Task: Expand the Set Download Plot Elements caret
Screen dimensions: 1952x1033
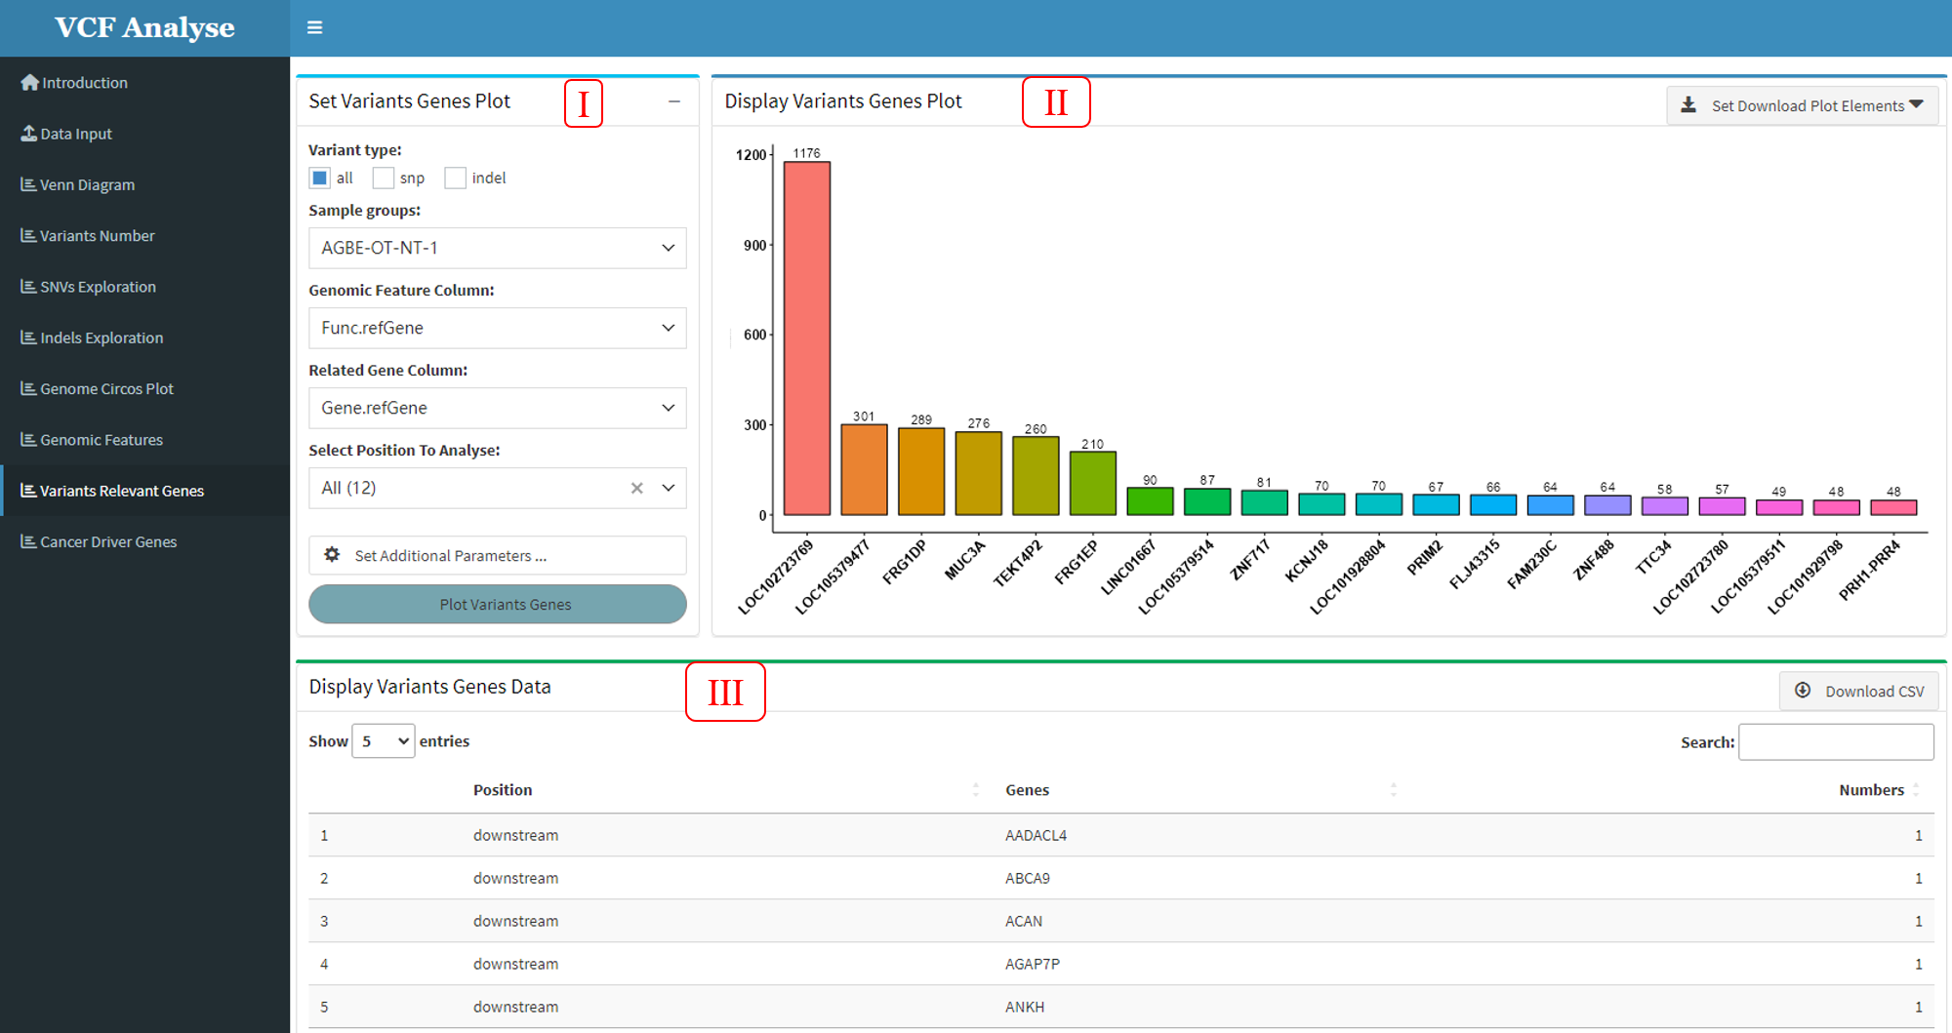Action: tap(1917, 104)
